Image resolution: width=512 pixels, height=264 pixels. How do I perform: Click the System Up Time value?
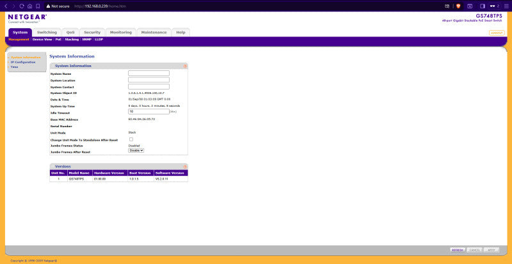pyautogui.click(x=154, y=105)
